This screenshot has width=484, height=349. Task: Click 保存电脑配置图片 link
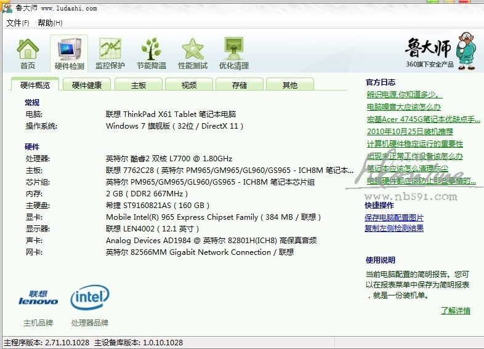pyautogui.click(x=394, y=218)
